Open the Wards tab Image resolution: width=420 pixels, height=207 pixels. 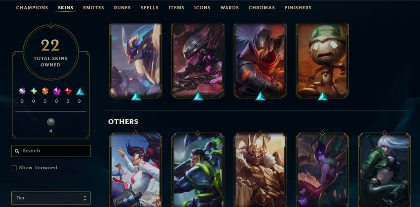pyautogui.click(x=230, y=8)
